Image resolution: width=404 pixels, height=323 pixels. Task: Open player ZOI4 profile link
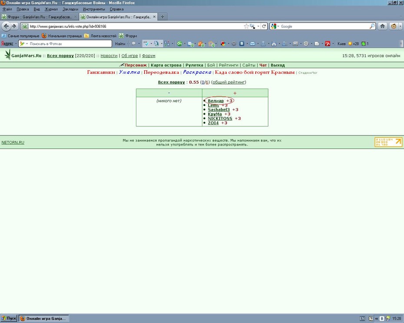tap(213, 123)
